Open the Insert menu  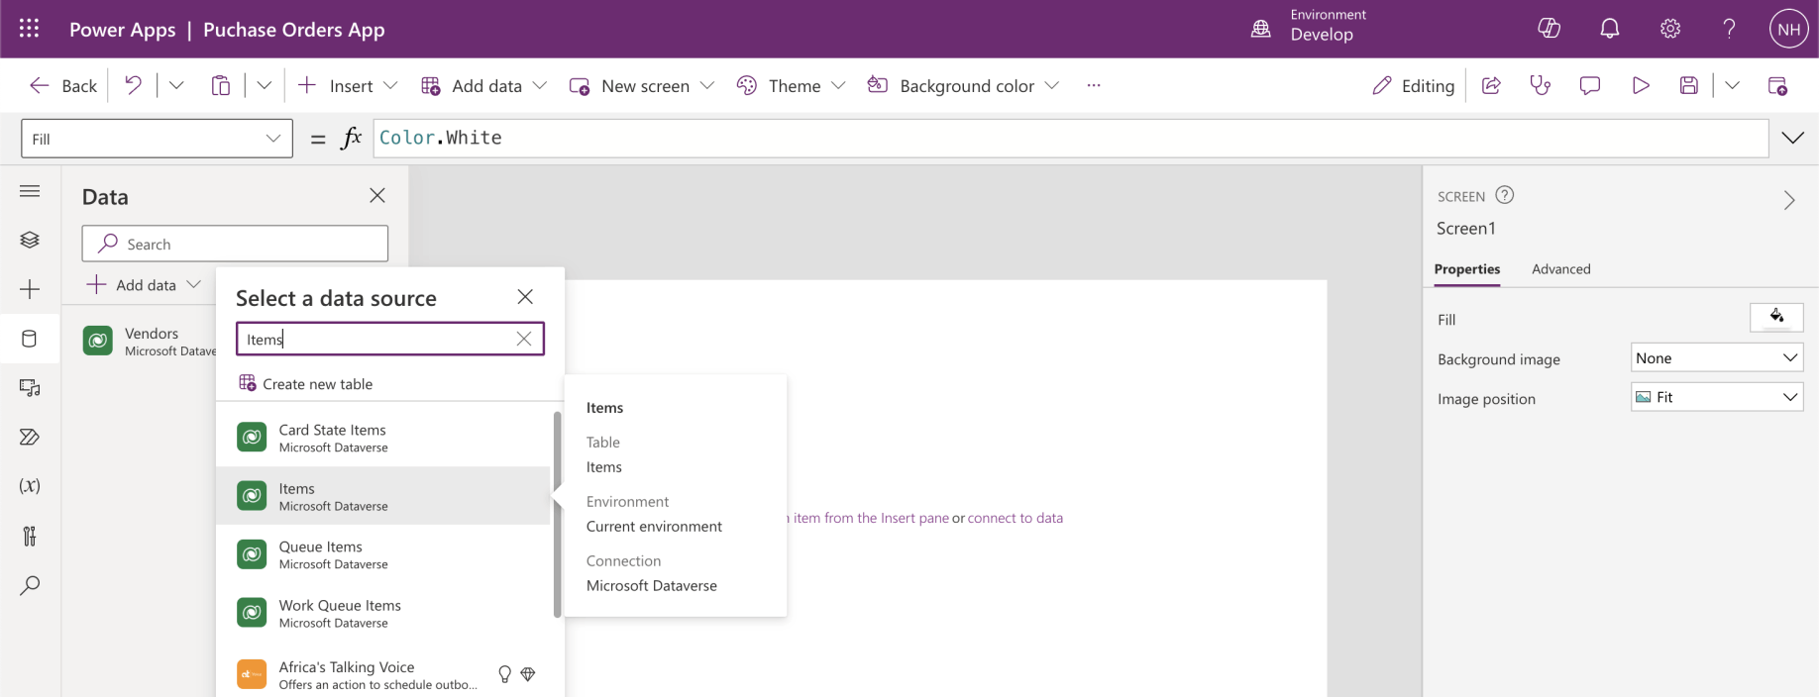click(x=348, y=86)
